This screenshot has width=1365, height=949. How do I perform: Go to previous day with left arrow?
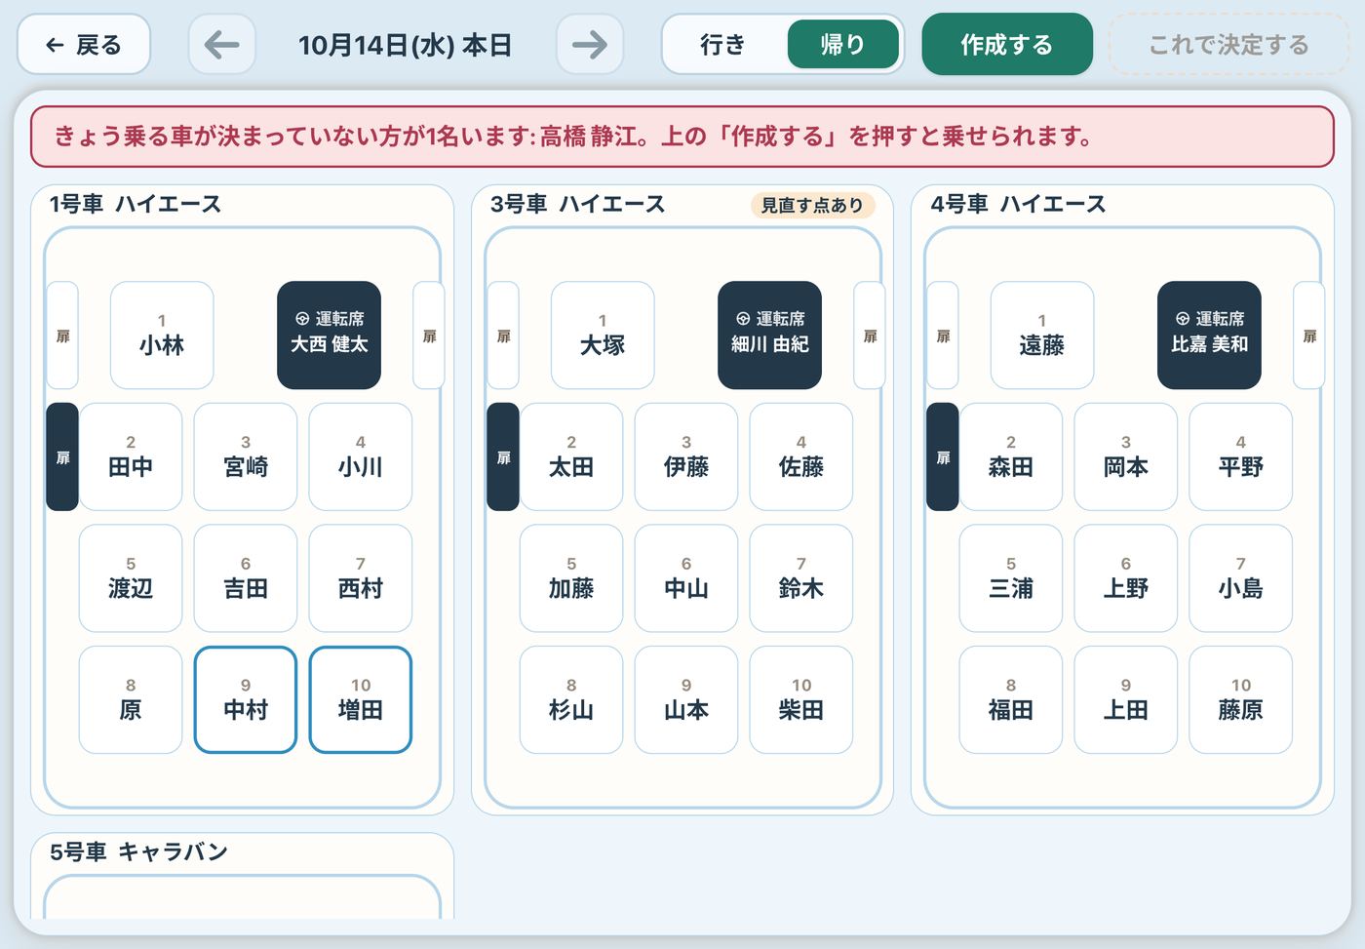222,45
